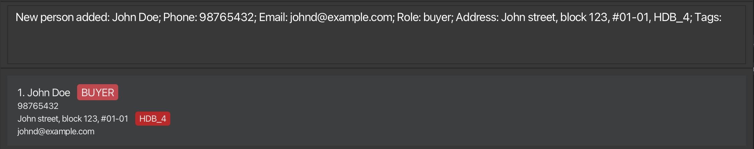Click the 'Tags:' label in result message
The width and height of the screenshot is (754, 149).
[x=708, y=17]
